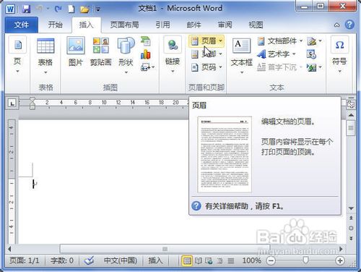Open a file with the folder icon
The width and height of the screenshot is (361, 272).
[x=84, y=9]
